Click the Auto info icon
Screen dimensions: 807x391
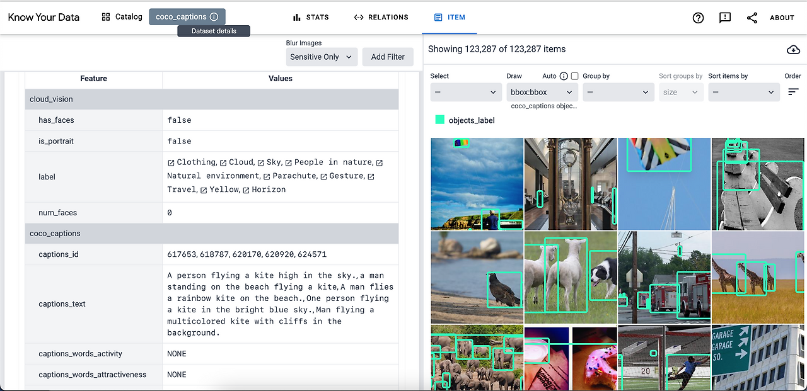click(x=564, y=76)
